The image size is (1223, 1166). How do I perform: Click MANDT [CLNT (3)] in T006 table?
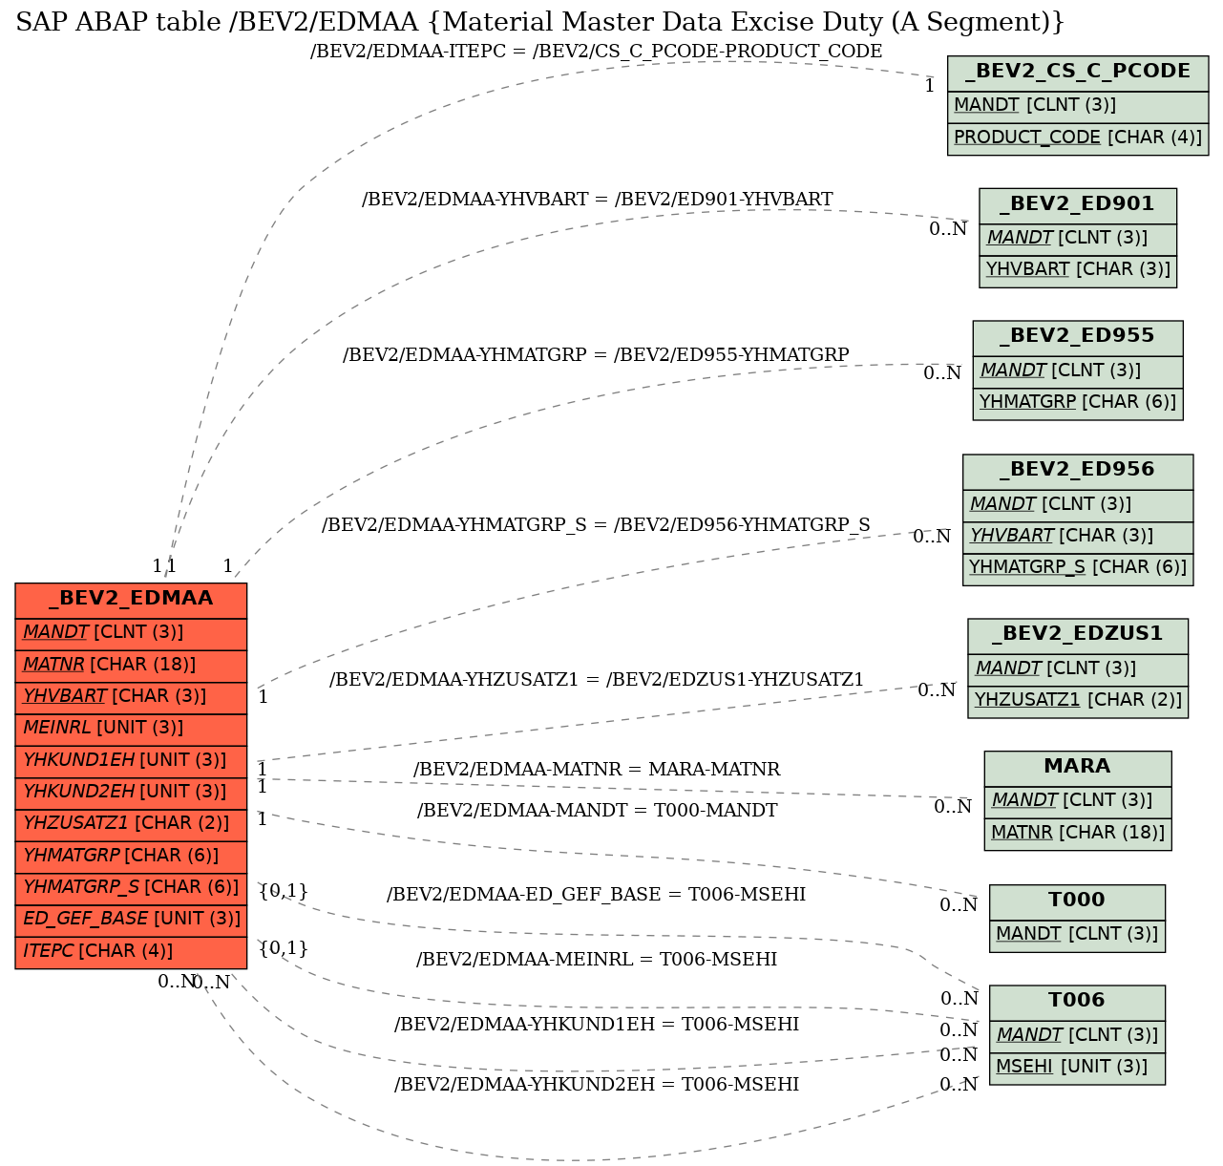(x=1078, y=1035)
